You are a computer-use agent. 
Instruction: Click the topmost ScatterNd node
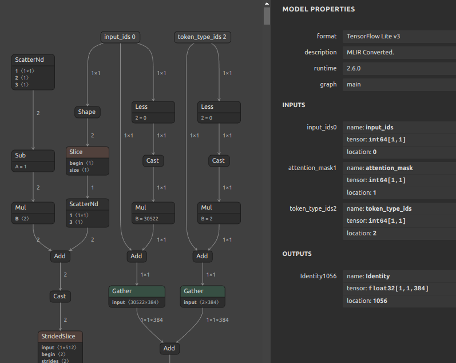[x=33, y=72]
